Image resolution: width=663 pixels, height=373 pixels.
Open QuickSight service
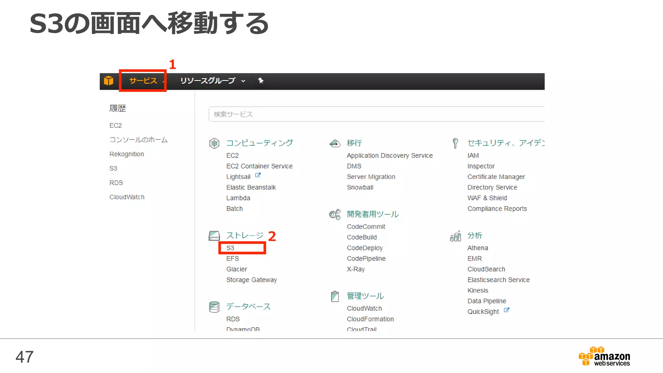(483, 312)
